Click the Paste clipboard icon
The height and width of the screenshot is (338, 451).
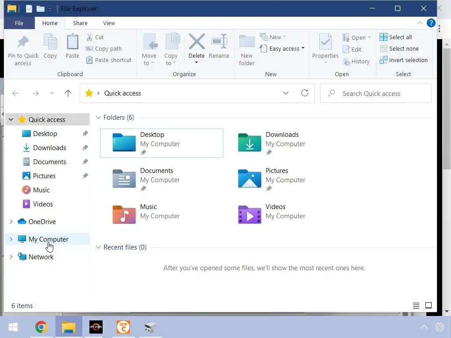(72, 42)
